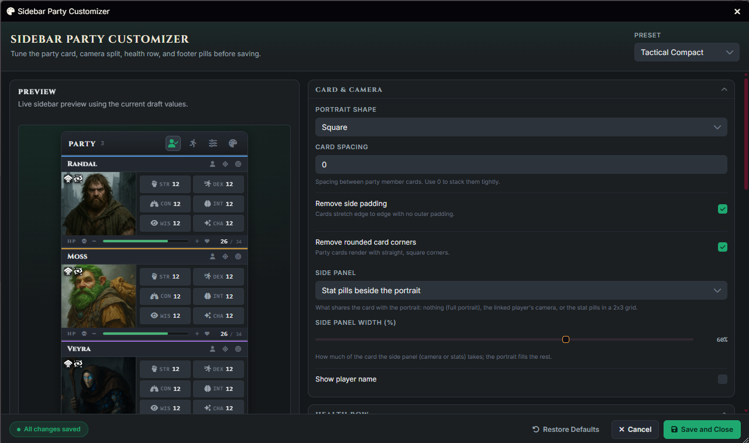Click the All changes saved status pill
Screen dimensions: 749x443
49,430
